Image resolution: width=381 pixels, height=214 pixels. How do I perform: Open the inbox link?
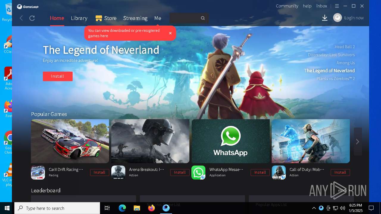click(322, 6)
